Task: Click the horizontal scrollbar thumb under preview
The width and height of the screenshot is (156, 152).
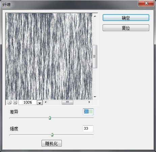Action: [x=68, y=102]
